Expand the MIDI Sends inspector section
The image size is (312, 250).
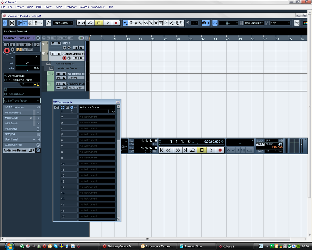(22, 123)
